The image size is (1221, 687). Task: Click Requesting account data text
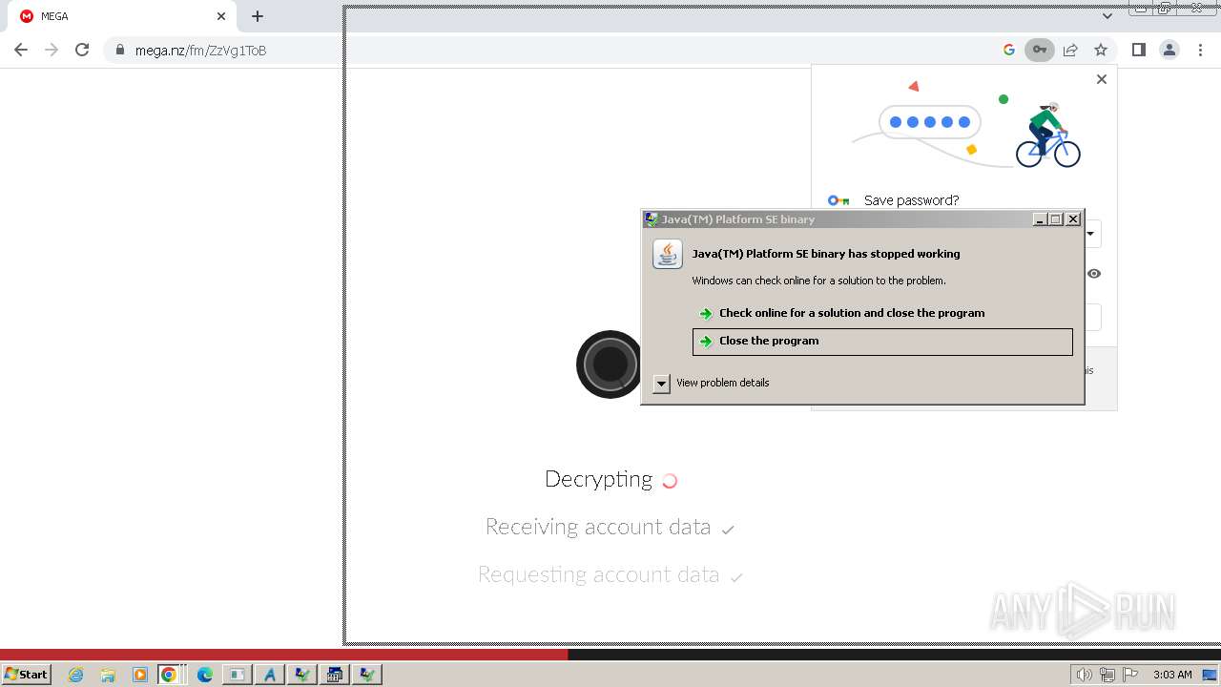pyautogui.click(x=598, y=574)
